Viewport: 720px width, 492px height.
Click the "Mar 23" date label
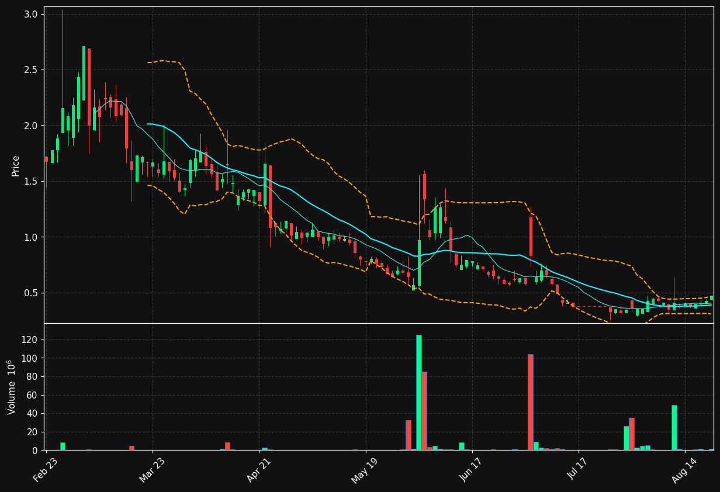click(x=152, y=470)
